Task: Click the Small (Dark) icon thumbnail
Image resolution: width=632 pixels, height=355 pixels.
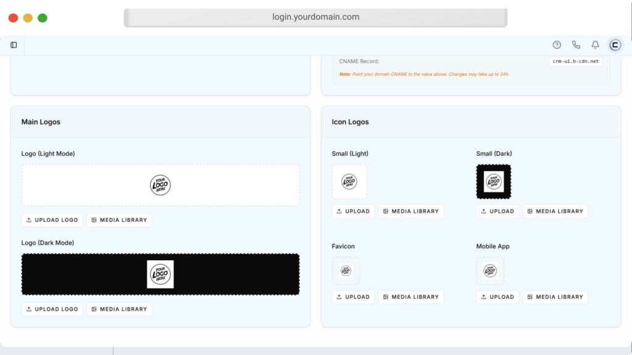Action: [493, 182]
